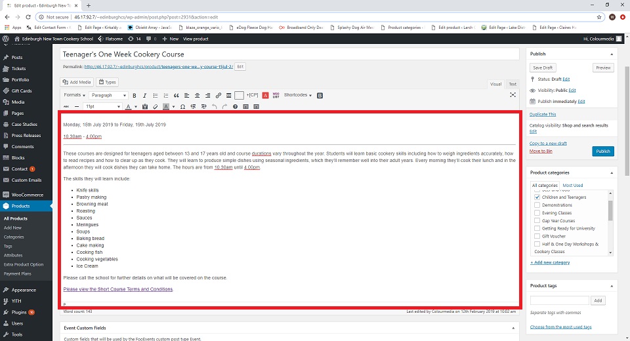Click the insert/edit link icon
Image resolution: width=630 pixels, height=341 pixels.
pyautogui.click(x=219, y=95)
